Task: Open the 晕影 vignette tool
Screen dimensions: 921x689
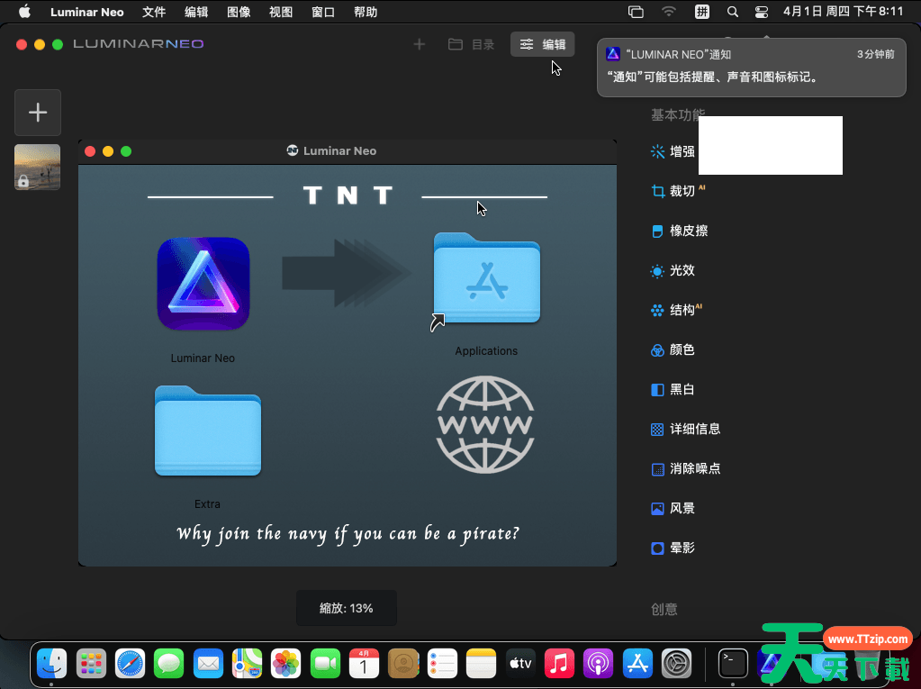Action: [673, 548]
